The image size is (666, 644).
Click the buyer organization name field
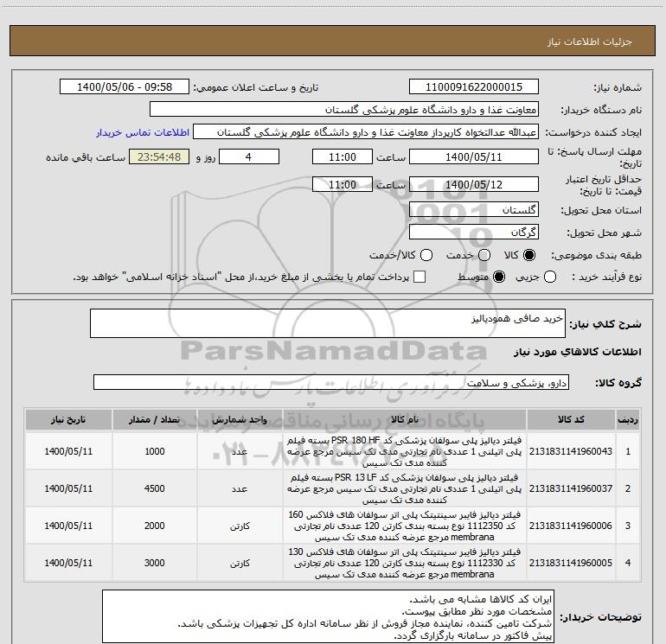344,110
